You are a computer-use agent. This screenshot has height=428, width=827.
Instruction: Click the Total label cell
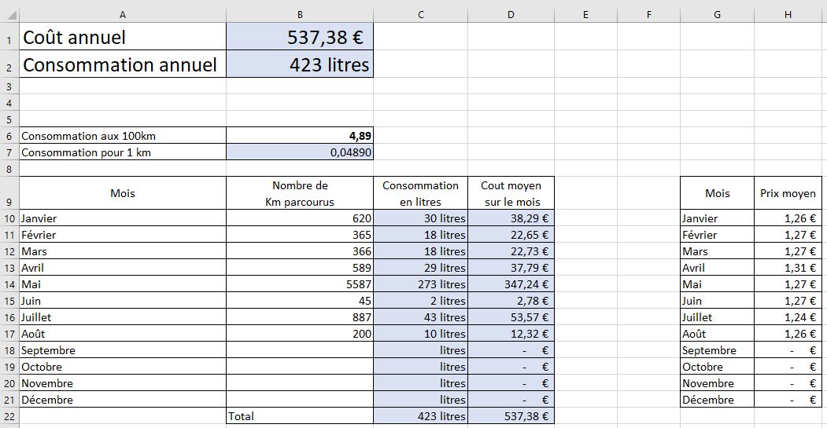(299, 416)
